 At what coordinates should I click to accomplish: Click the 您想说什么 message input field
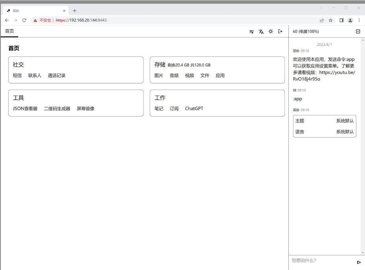pos(316,260)
